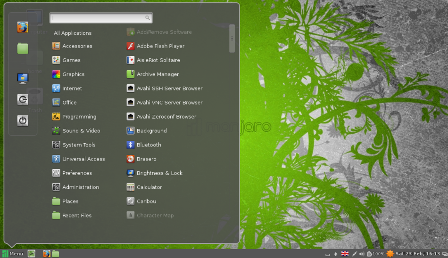Viewport: 448px width, 258px height.
Task: Select the Programming category
Action: tap(75, 116)
